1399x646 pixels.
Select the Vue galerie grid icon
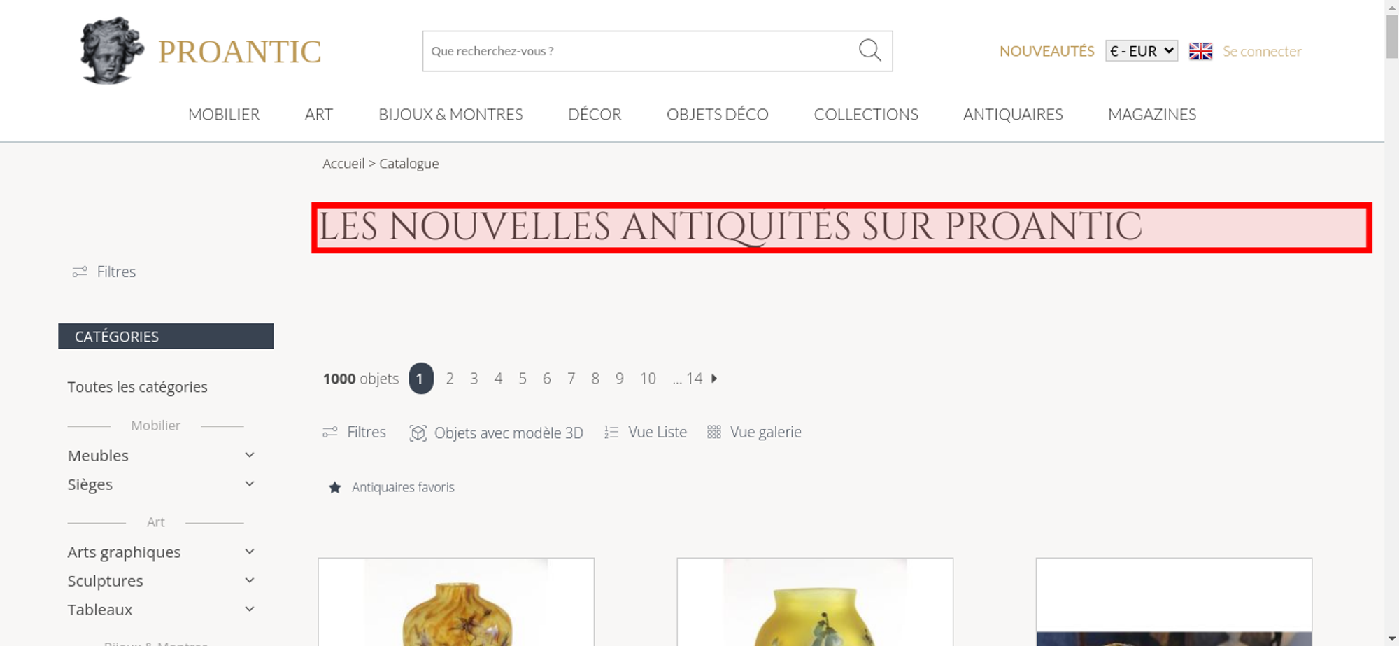coord(713,433)
